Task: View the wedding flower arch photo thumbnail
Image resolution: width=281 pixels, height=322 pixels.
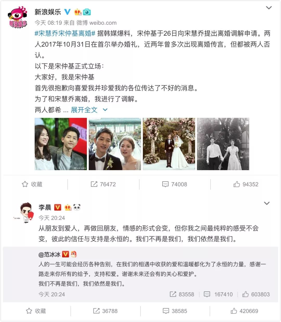Action: pos(169,144)
